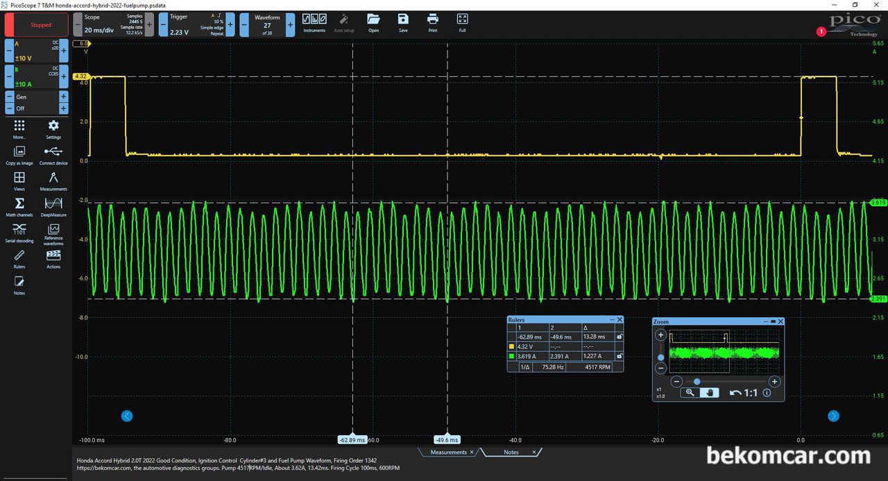Viewport: 888px width, 481px height.
Task: Open Waveform 27 of 38 navigator
Action: click(x=267, y=25)
